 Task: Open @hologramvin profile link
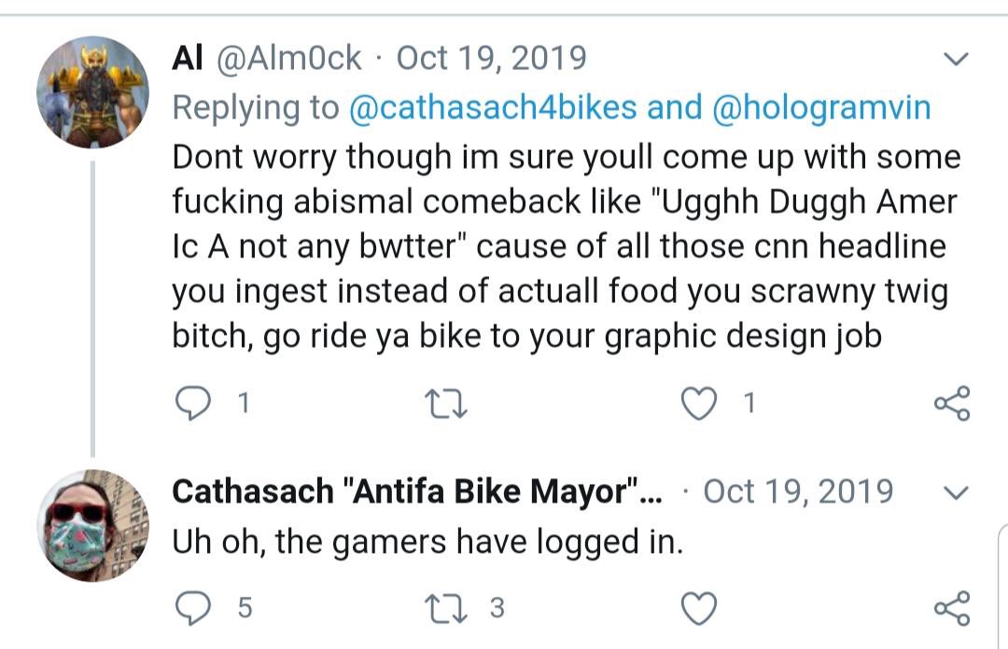pos(821,107)
